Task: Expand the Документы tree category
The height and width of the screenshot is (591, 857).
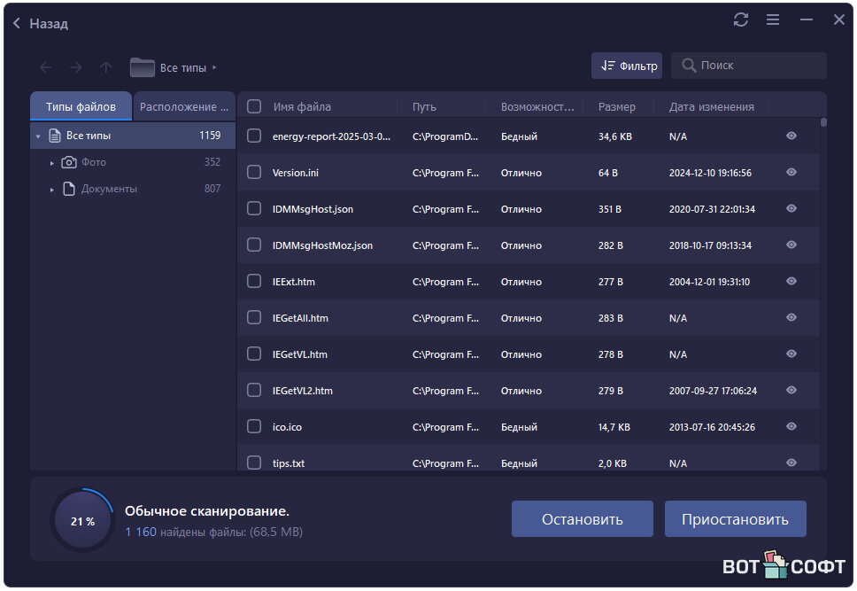Action: 52,190
